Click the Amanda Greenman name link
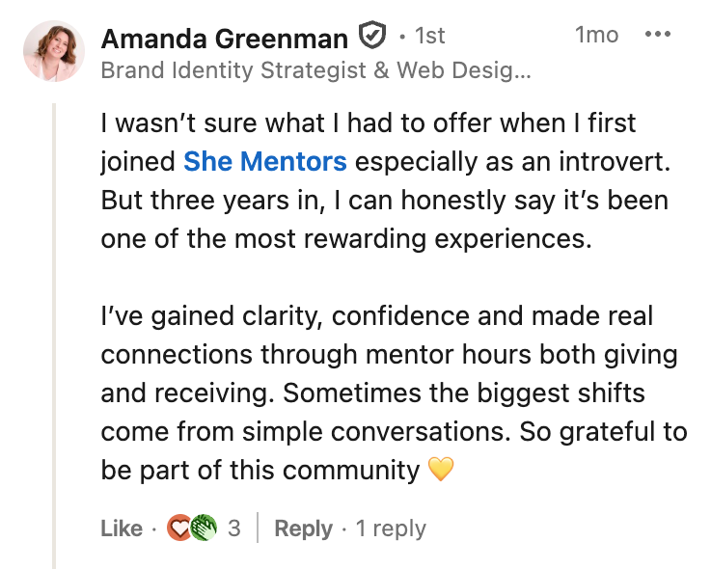The height and width of the screenshot is (569, 711). [225, 39]
